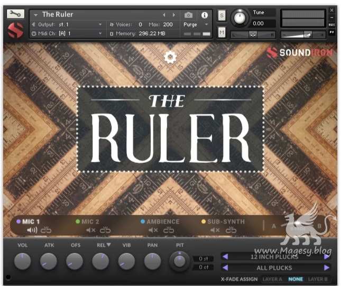
Task: Toggle the Mute M button
Action: [x=222, y=33]
